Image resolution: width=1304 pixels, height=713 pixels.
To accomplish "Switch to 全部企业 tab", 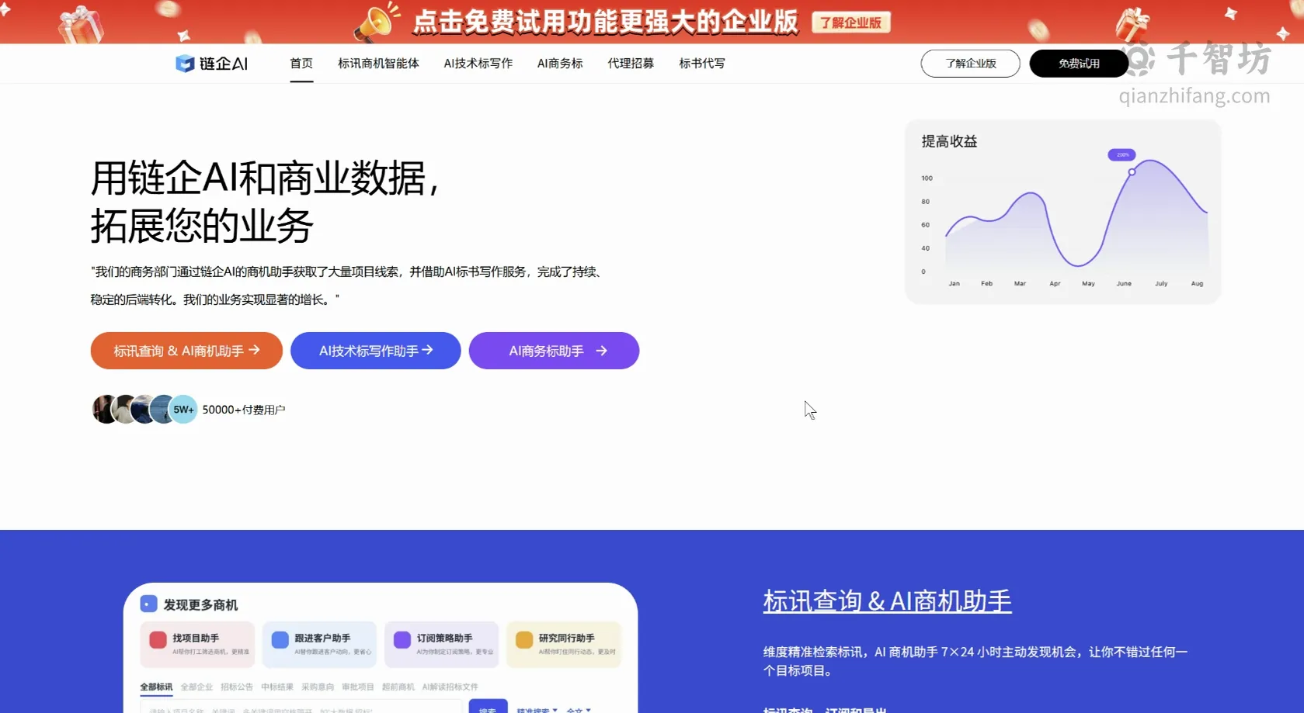I will coord(196,687).
